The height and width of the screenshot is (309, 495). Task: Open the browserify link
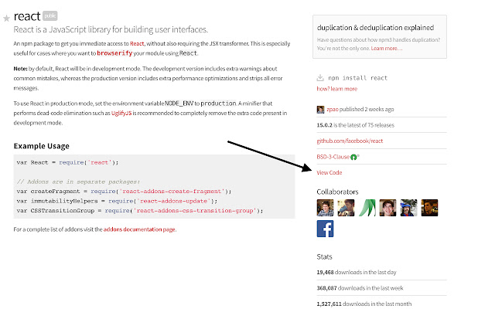[114, 53]
